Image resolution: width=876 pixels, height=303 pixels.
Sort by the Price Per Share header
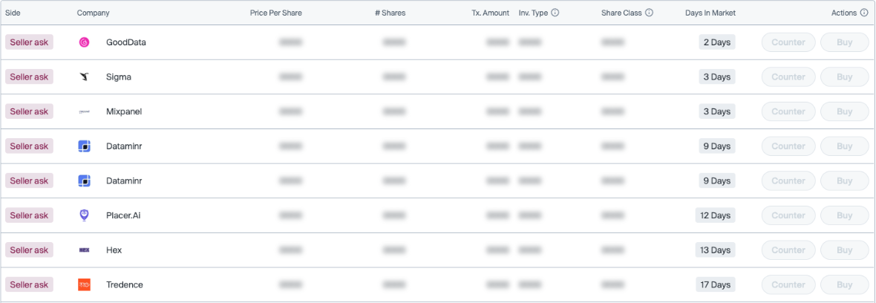pos(275,13)
